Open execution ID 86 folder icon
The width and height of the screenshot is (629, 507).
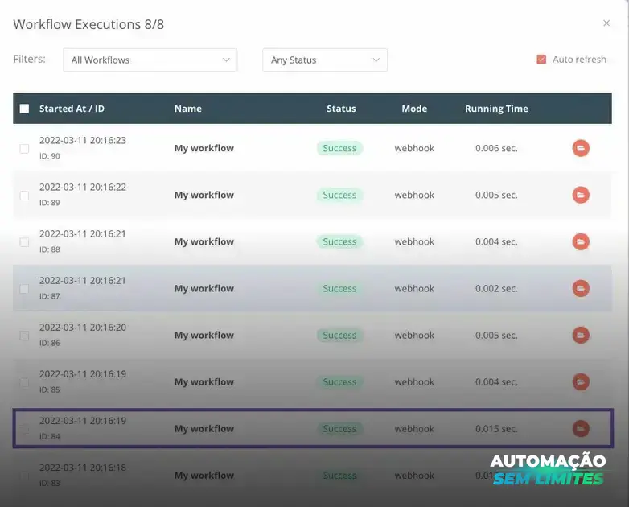(x=581, y=336)
